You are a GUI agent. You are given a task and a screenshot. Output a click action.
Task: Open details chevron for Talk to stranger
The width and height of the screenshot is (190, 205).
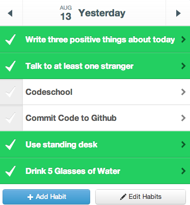pos(183,66)
